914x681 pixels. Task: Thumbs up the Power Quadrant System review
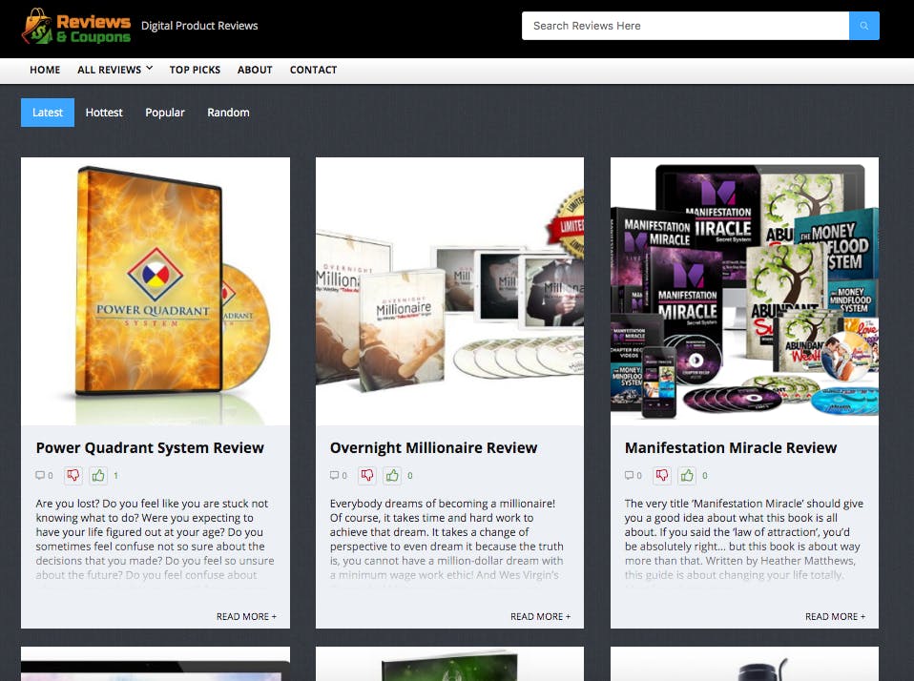pyautogui.click(x=98, y=475)
